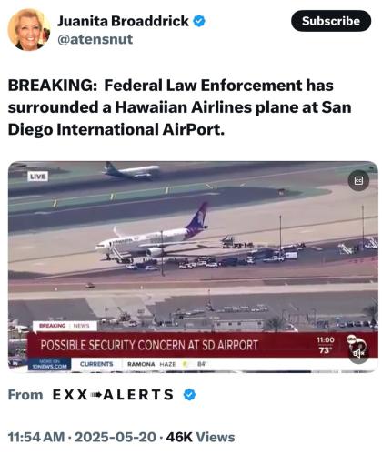Toggle closed captions on the video
Image resolution: width=382 pixels, height=455 pixels.
point(358,181)
